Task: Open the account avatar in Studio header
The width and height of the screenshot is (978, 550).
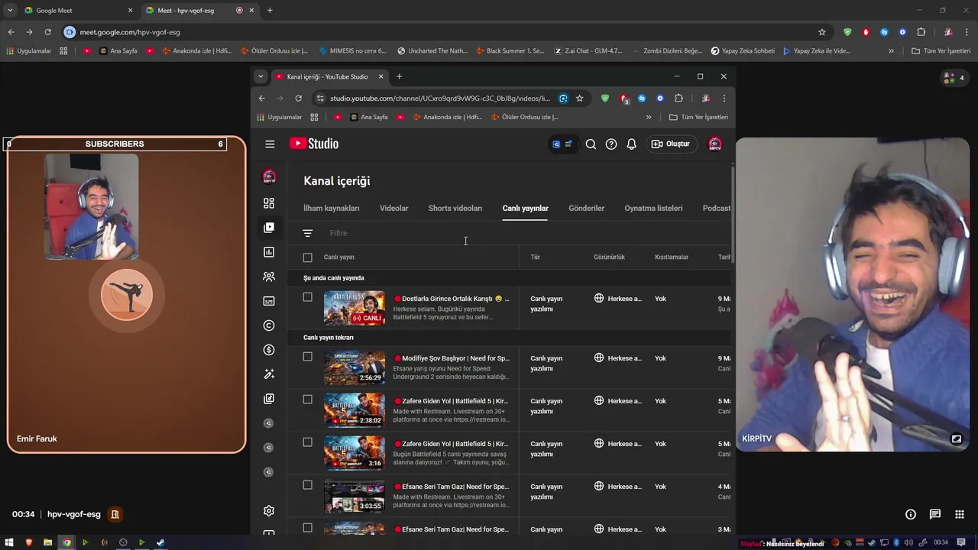Action: pos(714,144)
